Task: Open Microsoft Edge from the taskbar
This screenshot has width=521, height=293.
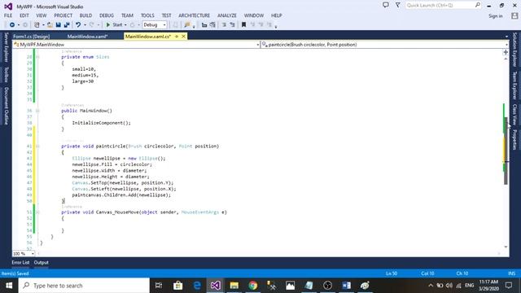Action: click(197, 286)
